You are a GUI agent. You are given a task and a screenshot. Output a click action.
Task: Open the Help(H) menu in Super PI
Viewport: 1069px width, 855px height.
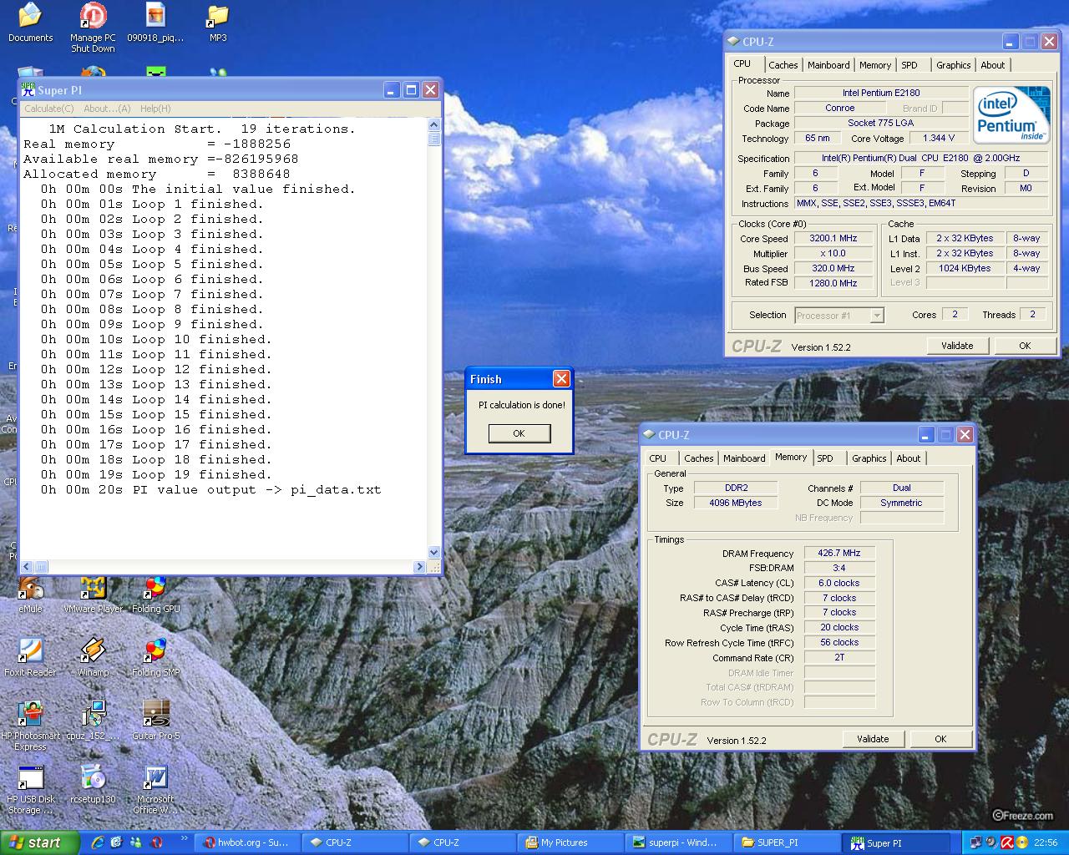click(x=155, y=109)
